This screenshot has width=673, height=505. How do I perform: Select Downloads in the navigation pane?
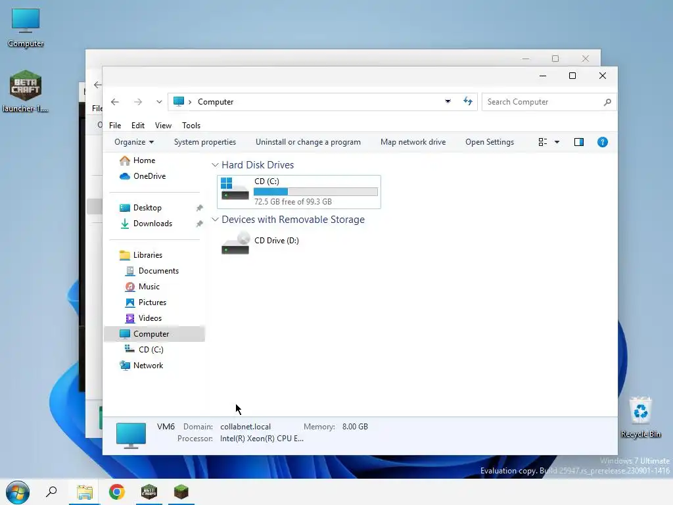click(x=152, y=224)
